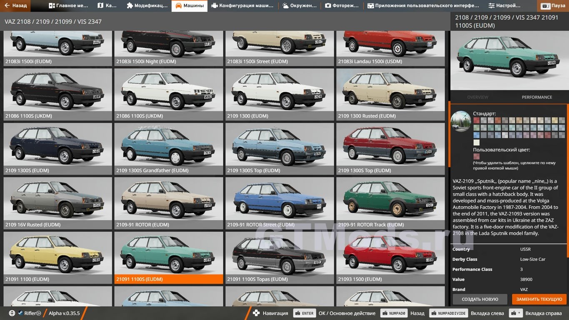
Task: Click СОЗДАТЬ НОВУЮ button
Action: tap(480, 299)
